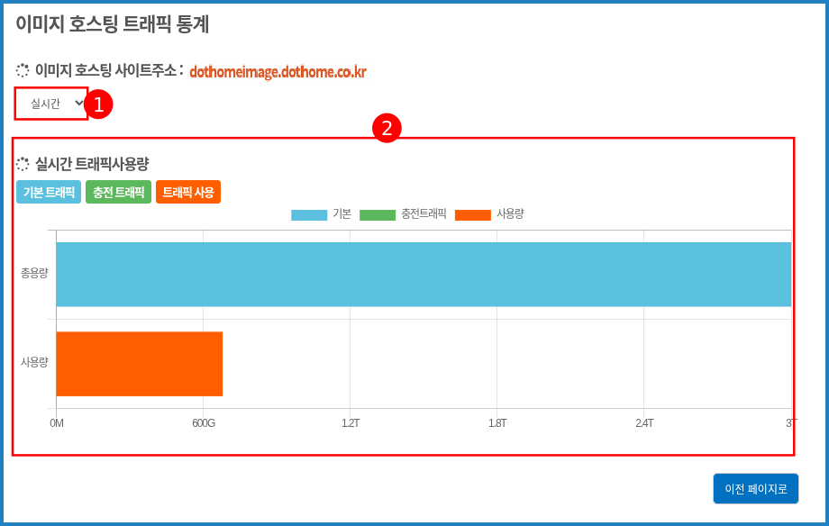
Task: Click the spinner icon beside 실시간 트래픽사용량
Action: [x=23, y=164]
